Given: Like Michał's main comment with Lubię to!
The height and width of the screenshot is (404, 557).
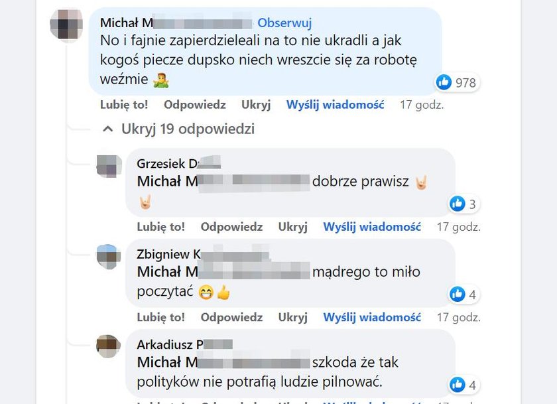Looking at the screenshot, I should coord(124,105).
